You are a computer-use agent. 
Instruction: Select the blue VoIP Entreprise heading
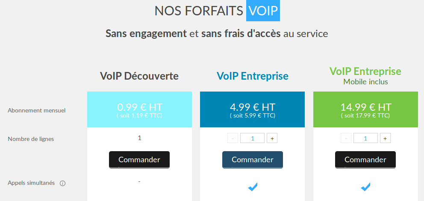252,76
